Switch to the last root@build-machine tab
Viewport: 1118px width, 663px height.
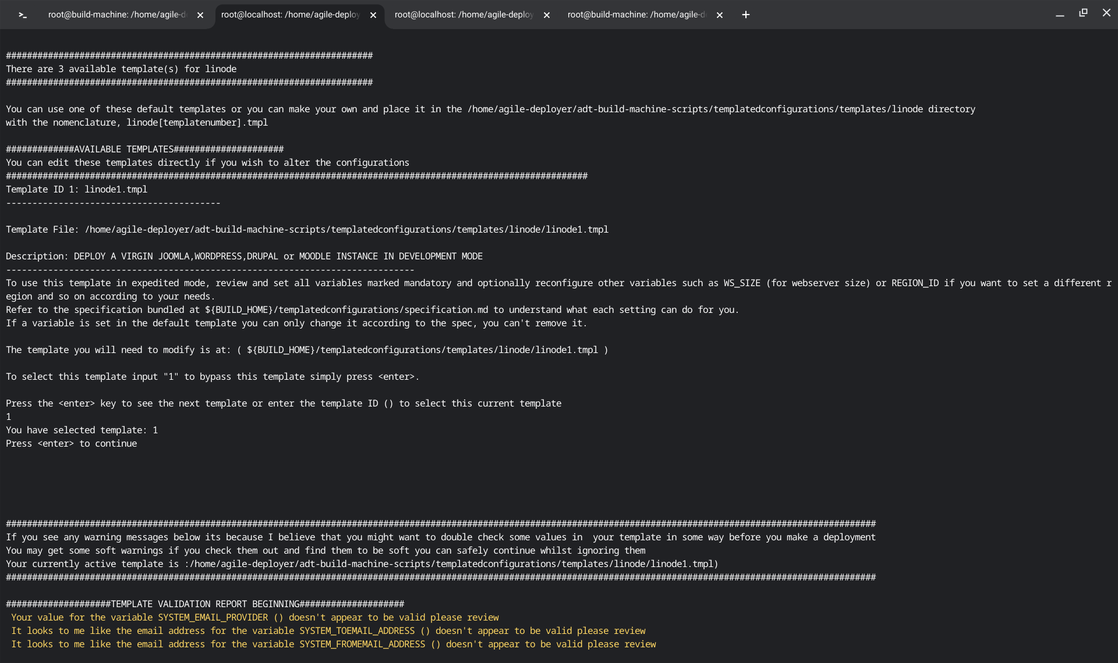point(636,15)
